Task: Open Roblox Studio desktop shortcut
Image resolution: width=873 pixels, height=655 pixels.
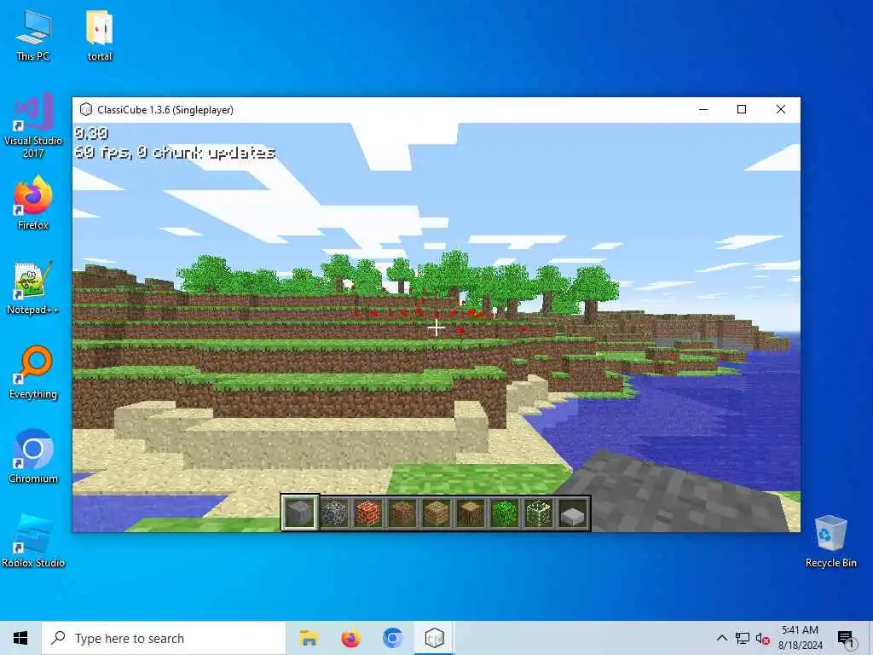Action: coord(33,541)
